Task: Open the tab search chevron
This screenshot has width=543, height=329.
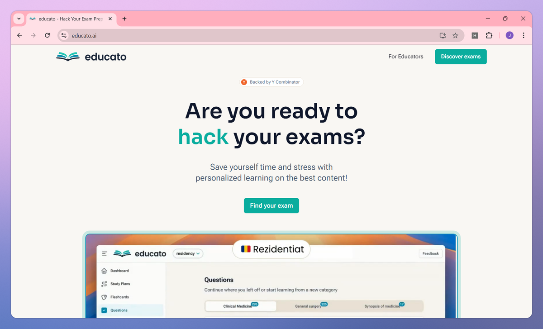Action: pyautogui.click(x=19, y=19)
